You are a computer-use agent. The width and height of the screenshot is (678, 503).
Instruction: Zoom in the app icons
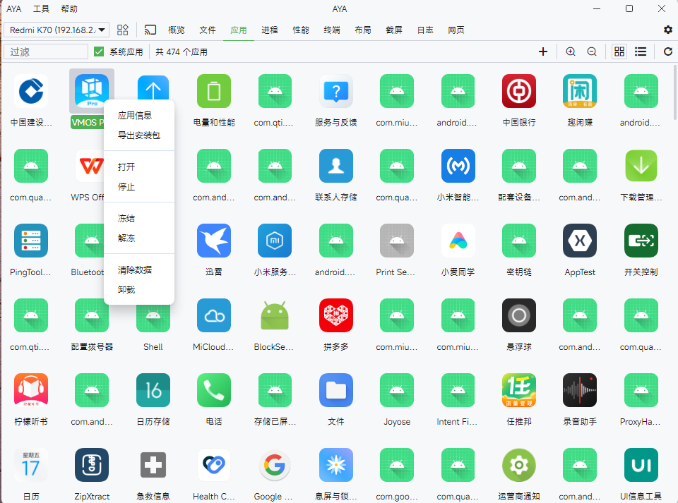pos(571,51)
